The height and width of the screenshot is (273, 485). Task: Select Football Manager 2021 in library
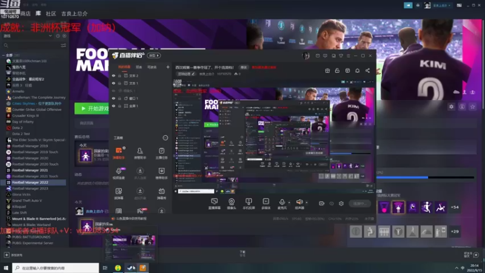(x=30, y=170)
